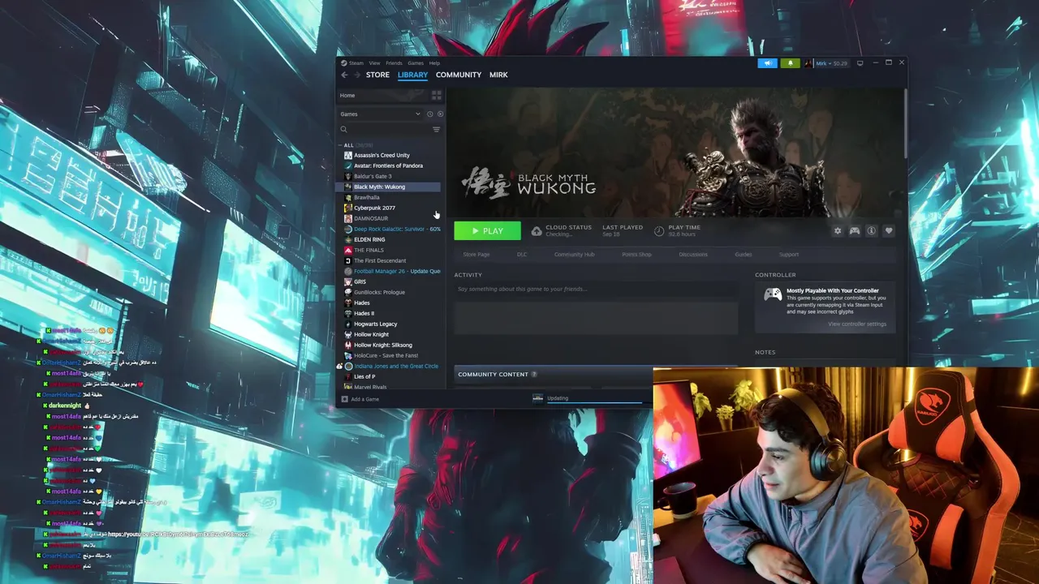Open the Points Shop link
Screen dimensions: 1039x584
pos(636,255)
